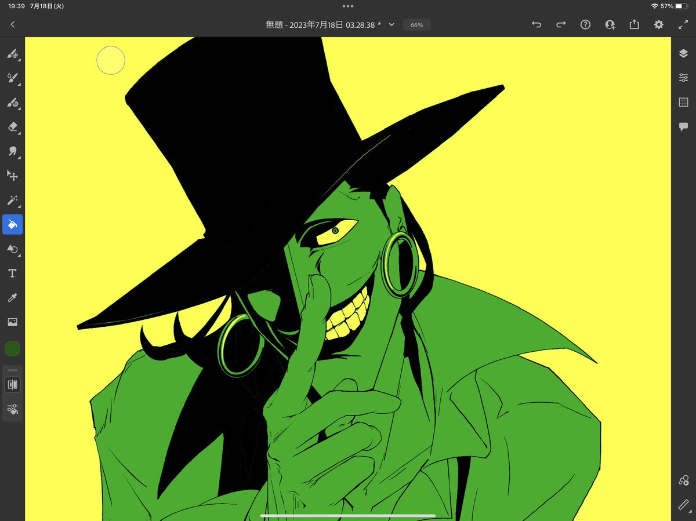Select the Text tool
696x521 pixels.
click(x=12, y=273)
